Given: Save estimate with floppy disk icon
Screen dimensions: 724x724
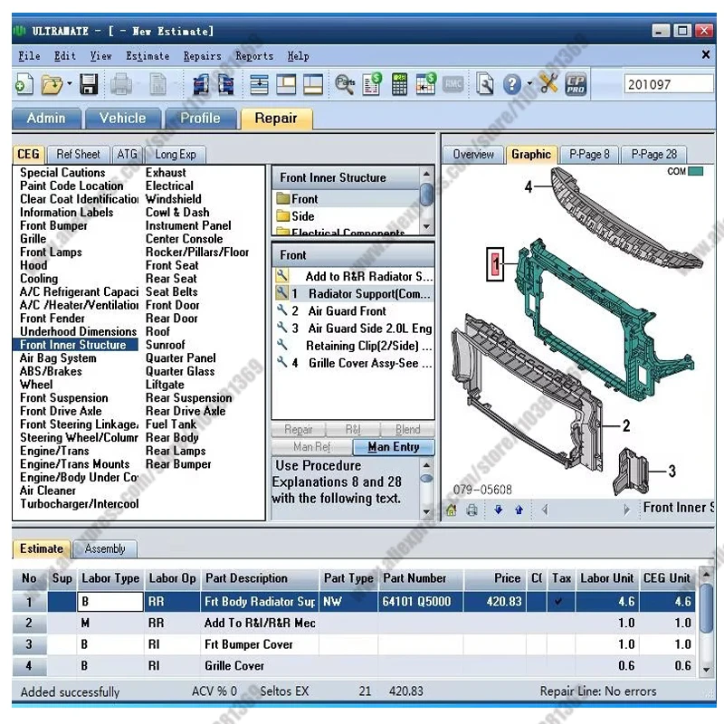Looking at the screenshot, I should pyautogui.click(x=88, y=84).
